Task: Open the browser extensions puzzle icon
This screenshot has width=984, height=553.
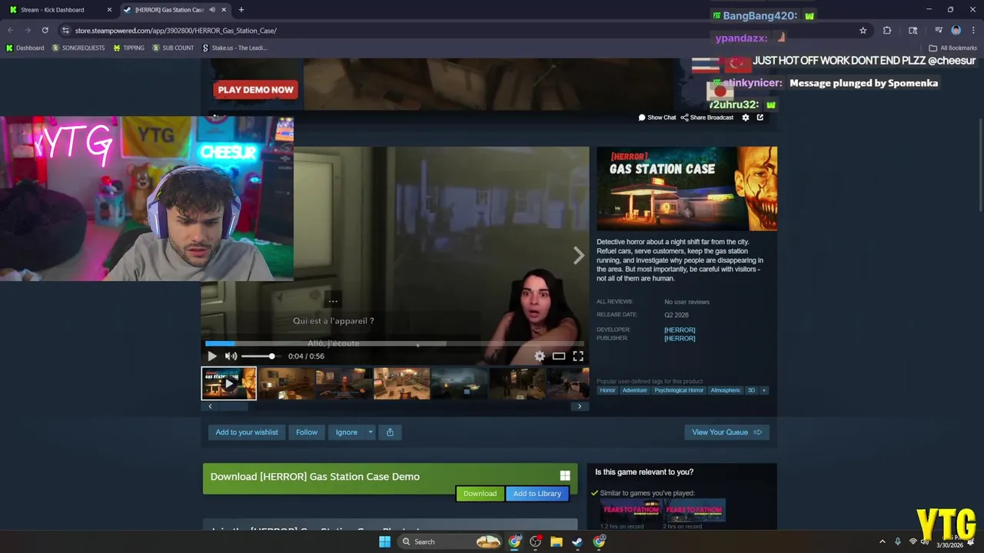Action: click(887, 31)
